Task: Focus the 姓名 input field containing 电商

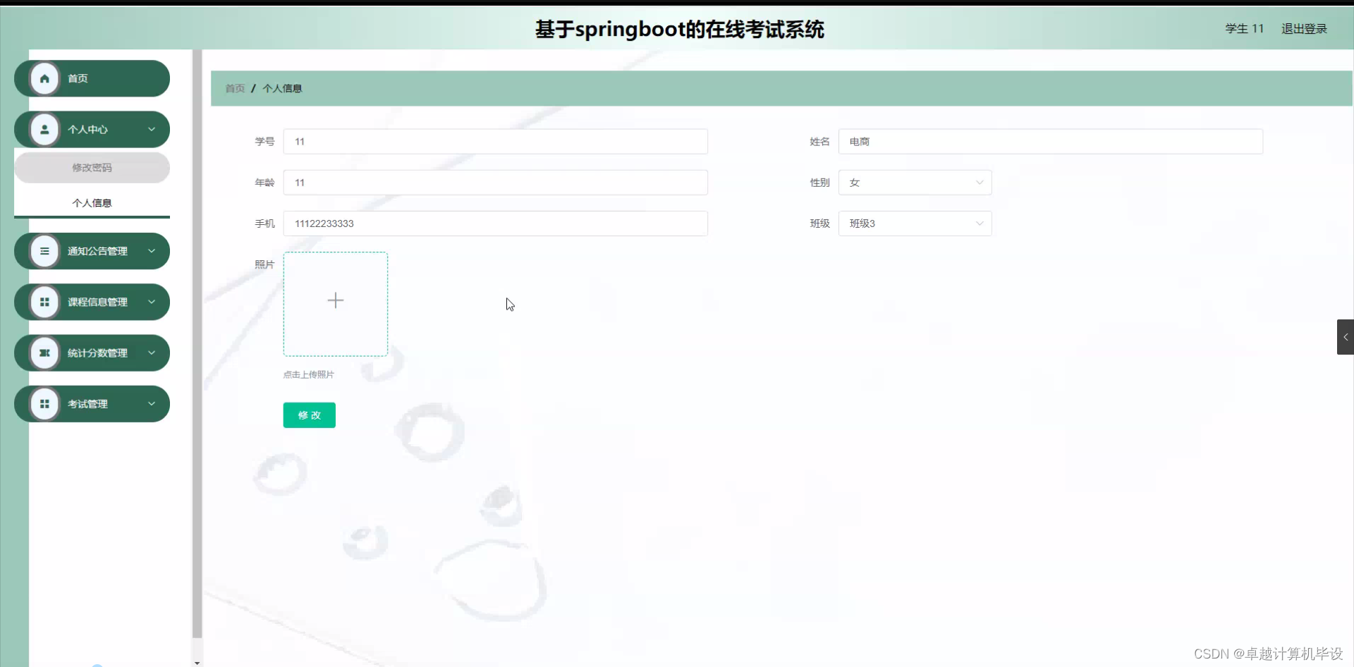Action: (1051, 142)
